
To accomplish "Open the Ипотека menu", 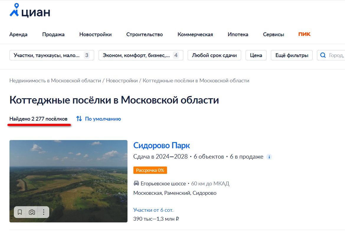I will tap(238, 34).
